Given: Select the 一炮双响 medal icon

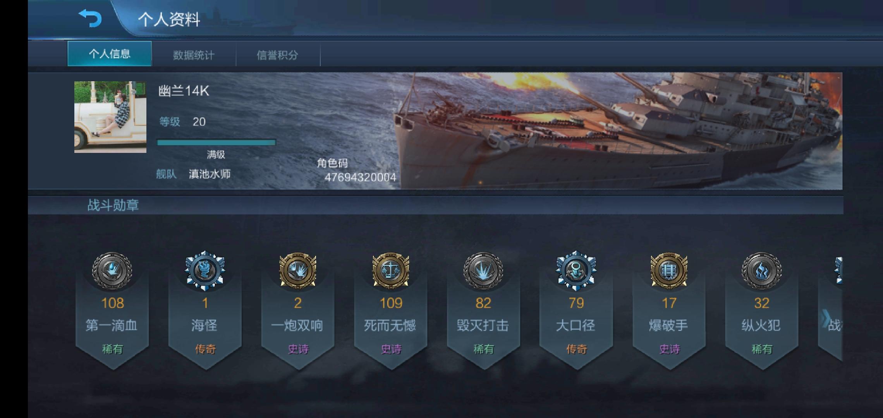Looking at the screenshot, I should [x=298, y=270].
